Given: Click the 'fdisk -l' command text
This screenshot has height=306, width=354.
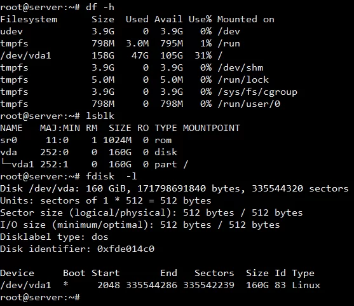Looking at the screenshot, I should (x=111, y=176).
